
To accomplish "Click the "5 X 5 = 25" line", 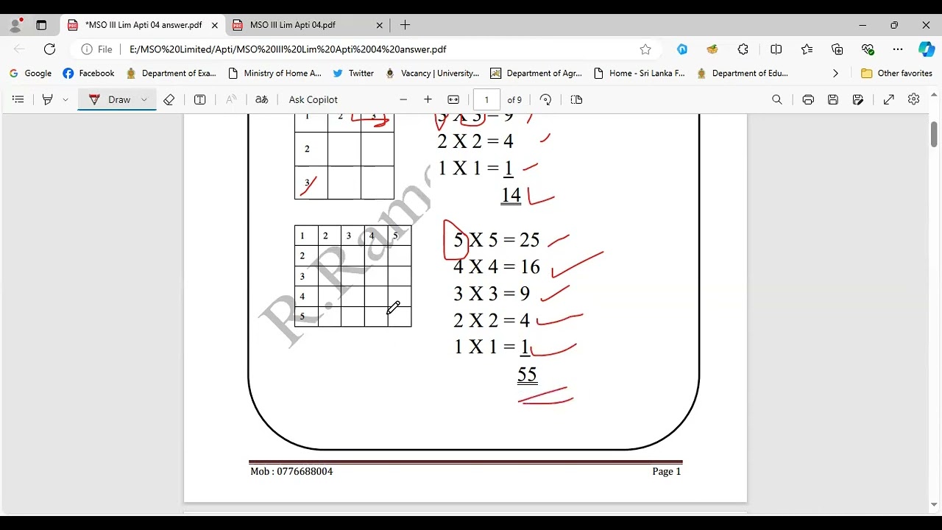I will pos(497,240).
